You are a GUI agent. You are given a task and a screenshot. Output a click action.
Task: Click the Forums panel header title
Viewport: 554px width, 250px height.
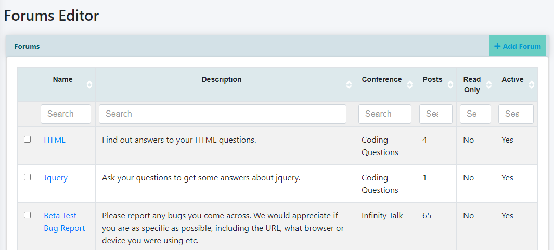tap(27, 46)
